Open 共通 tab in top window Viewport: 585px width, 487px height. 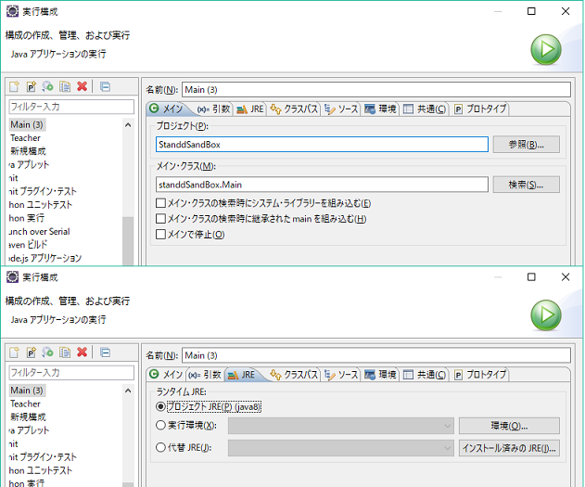pos(425,109)
